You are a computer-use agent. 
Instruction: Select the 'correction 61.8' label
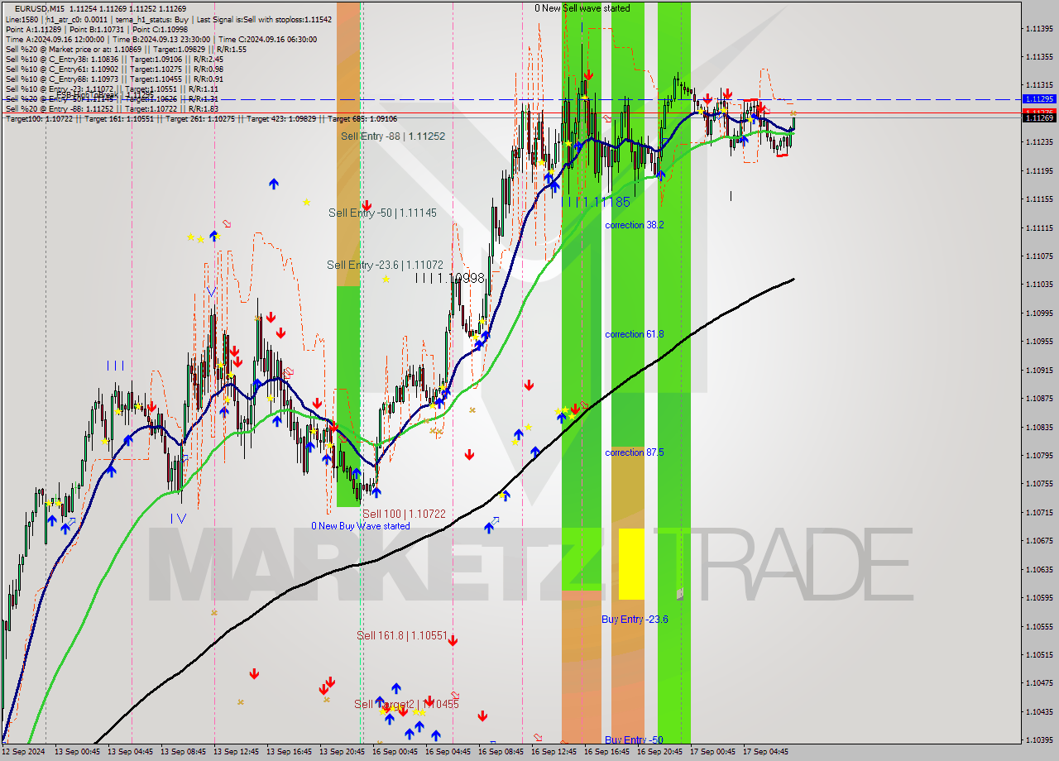click(635, 334)
